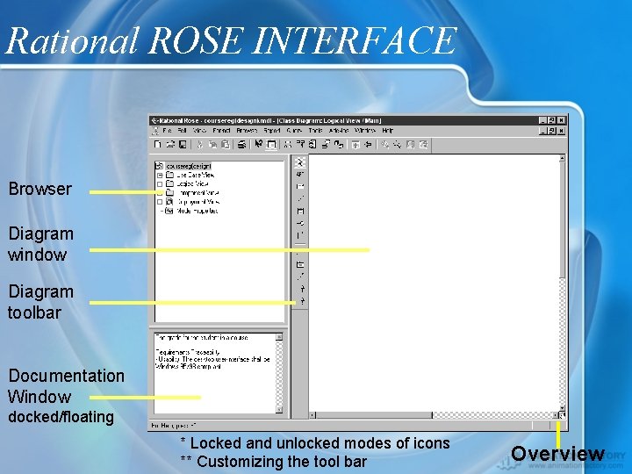The width and height of the screenshot is (632, 474).
Task: Pick the Unidirectional Association tool
Action: pyautogui.click(x=300, y=235)
